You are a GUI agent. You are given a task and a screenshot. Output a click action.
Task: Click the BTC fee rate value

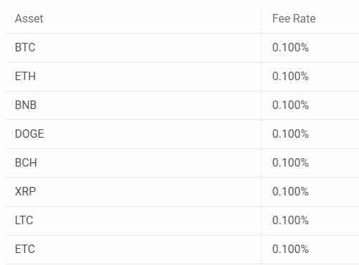290,47
